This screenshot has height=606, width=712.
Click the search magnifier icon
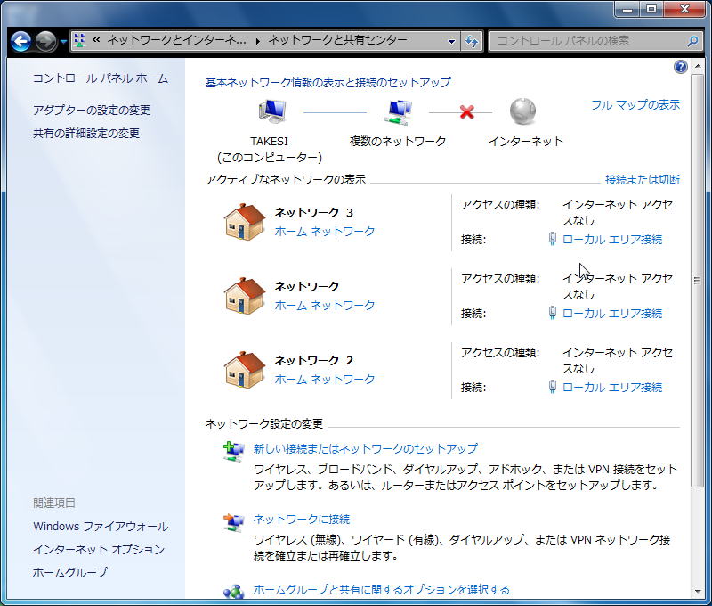(x=692, y=41)
